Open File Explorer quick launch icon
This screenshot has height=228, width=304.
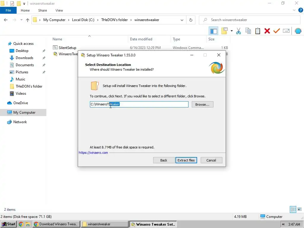coord(28,224)
